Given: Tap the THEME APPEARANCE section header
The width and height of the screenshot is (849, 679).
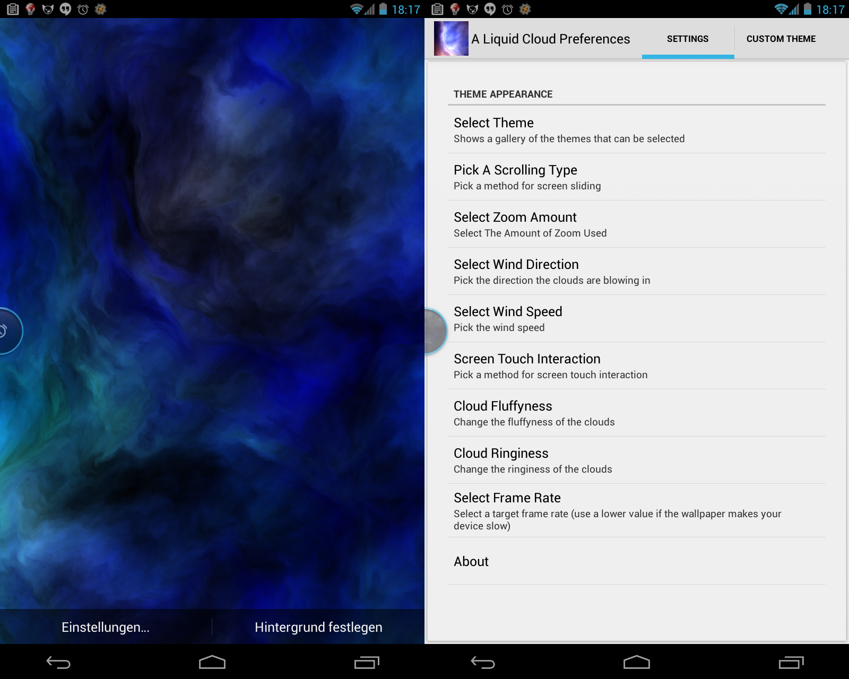Looking at the screenshot, I should coord(503,94).
